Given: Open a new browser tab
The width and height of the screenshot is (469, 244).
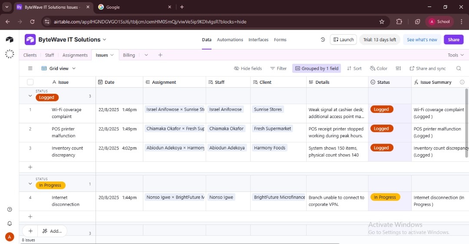Looking at the screenshot, I should 182,7.
